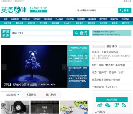Open article 南方“强降雨” 巴黎闹“水灾”
This screenshot has height=114, width=133.
pyautogui.click(x=108, y=72)
